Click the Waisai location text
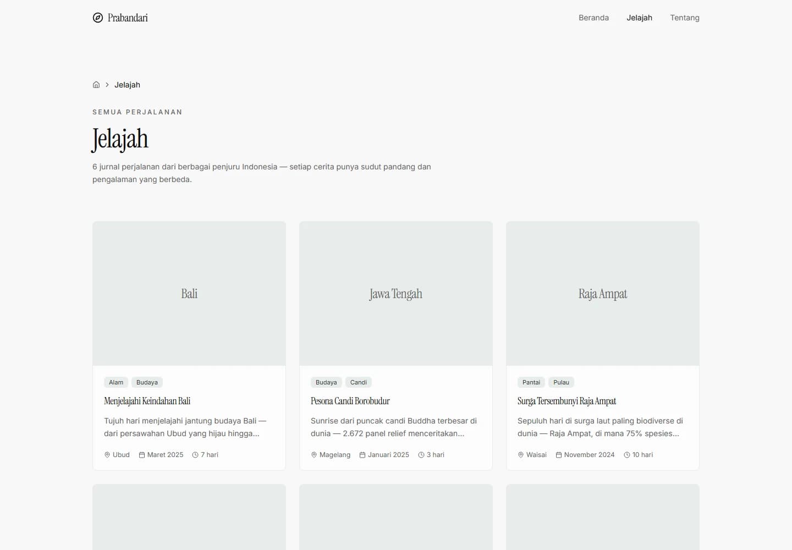Image resolution: width=792 pixels, height=550 pixels. pos(536,455)
